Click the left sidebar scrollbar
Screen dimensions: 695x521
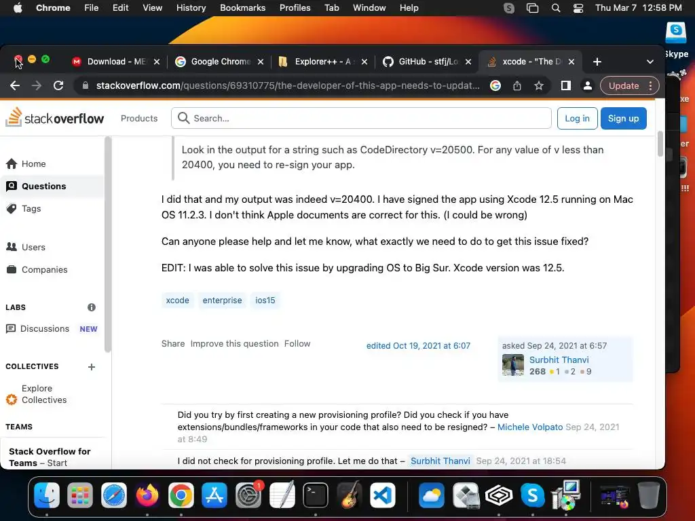tap(108, 244)
